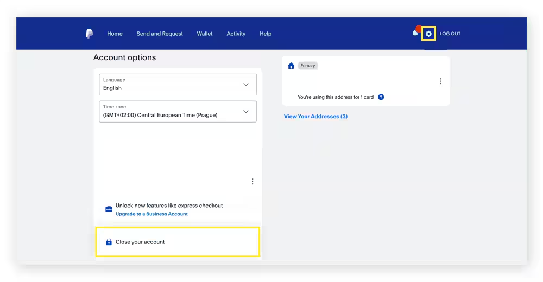Click the Account options heading
The width and height of the screenshot is (543, 282).
[125, 57]
